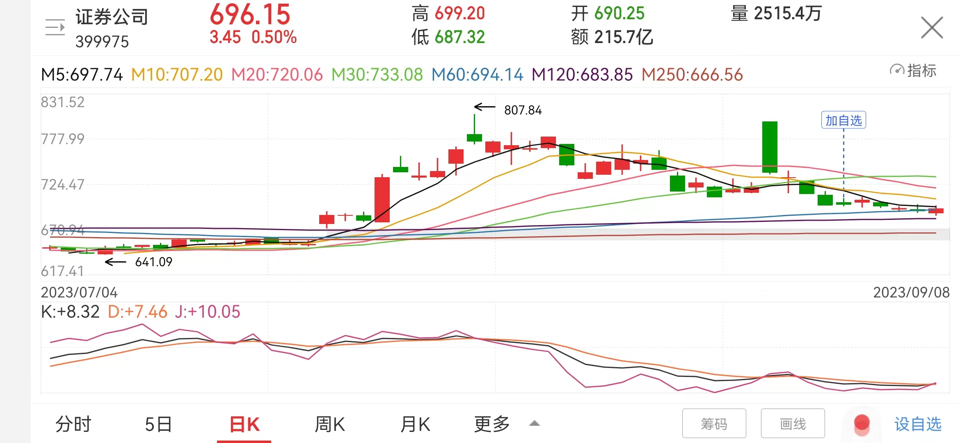Click the K:+8.32 KDJ value

[x=70, y=312]
